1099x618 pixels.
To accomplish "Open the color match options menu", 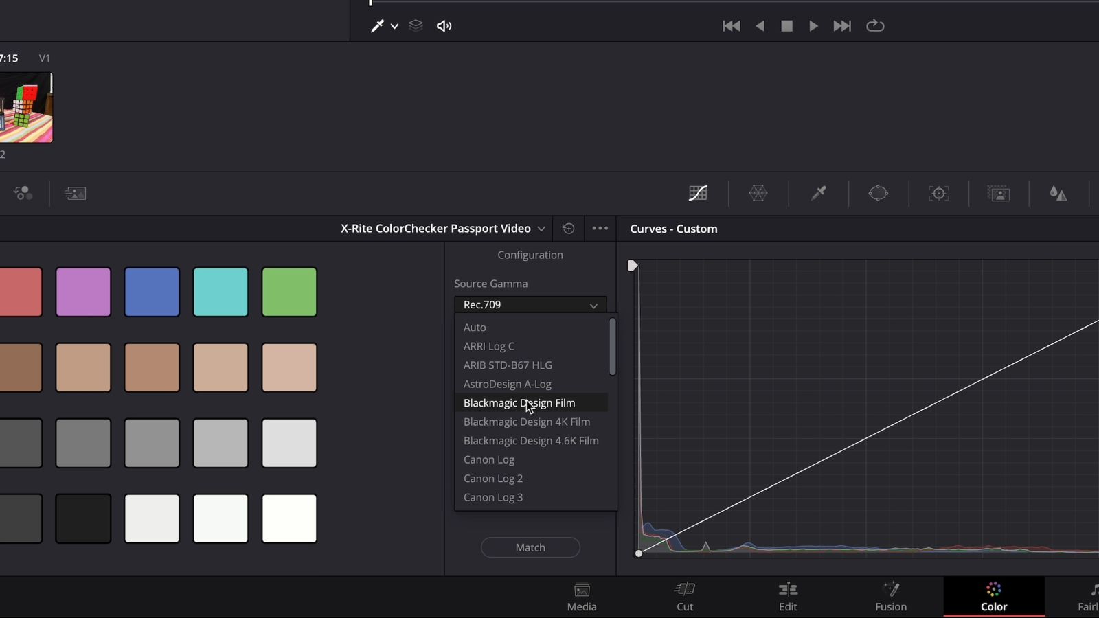I will click(x=600, y=229).
